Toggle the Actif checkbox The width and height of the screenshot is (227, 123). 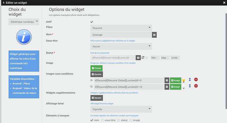tap(92, 22)
